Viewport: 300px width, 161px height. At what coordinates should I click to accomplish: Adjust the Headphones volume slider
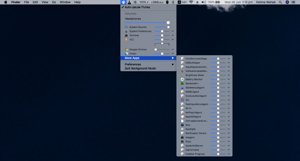tap(147, 22)
